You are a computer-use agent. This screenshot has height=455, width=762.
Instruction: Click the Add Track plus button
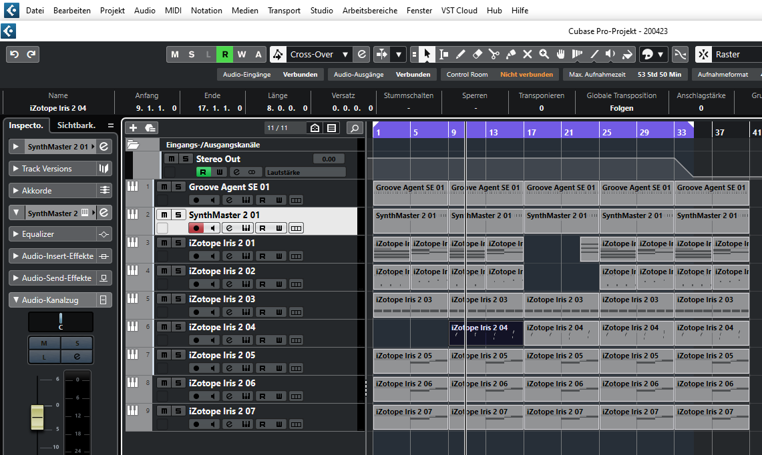pyautogui.click(x=133, y=128)
